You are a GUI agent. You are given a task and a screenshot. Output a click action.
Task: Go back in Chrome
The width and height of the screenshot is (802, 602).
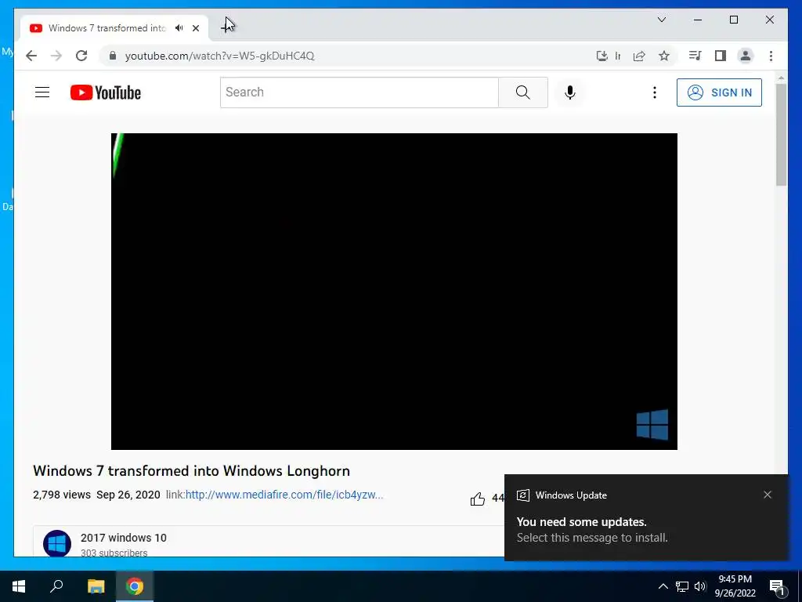point(31,56)
